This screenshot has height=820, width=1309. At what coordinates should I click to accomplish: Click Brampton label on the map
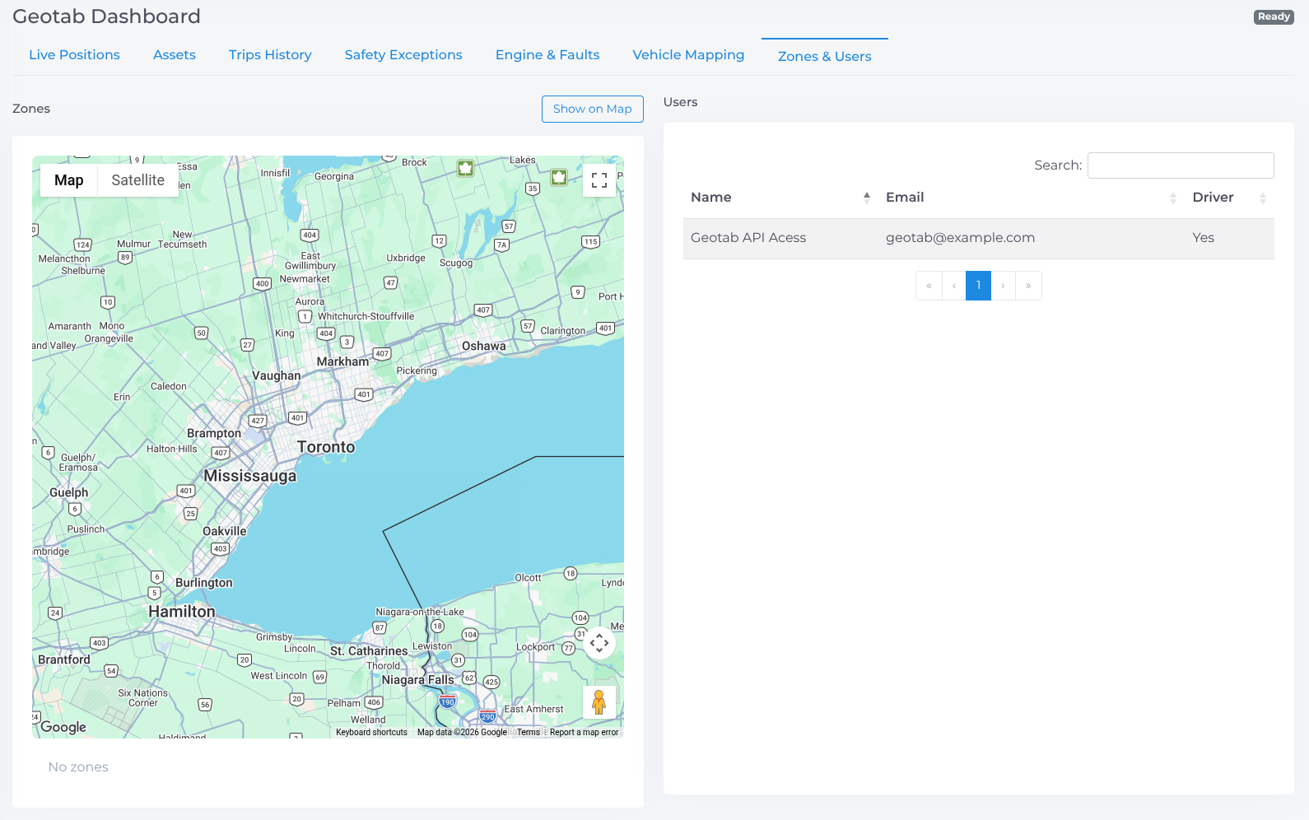[x=214, y=433]
